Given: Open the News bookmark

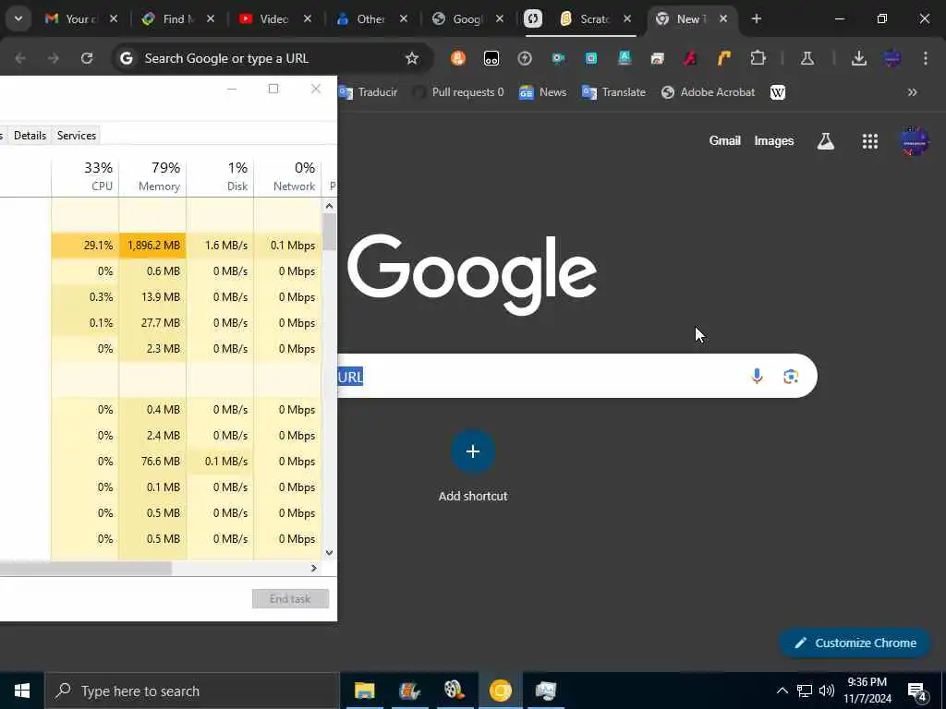Looking at the screenshot, I should click(543, 92).
